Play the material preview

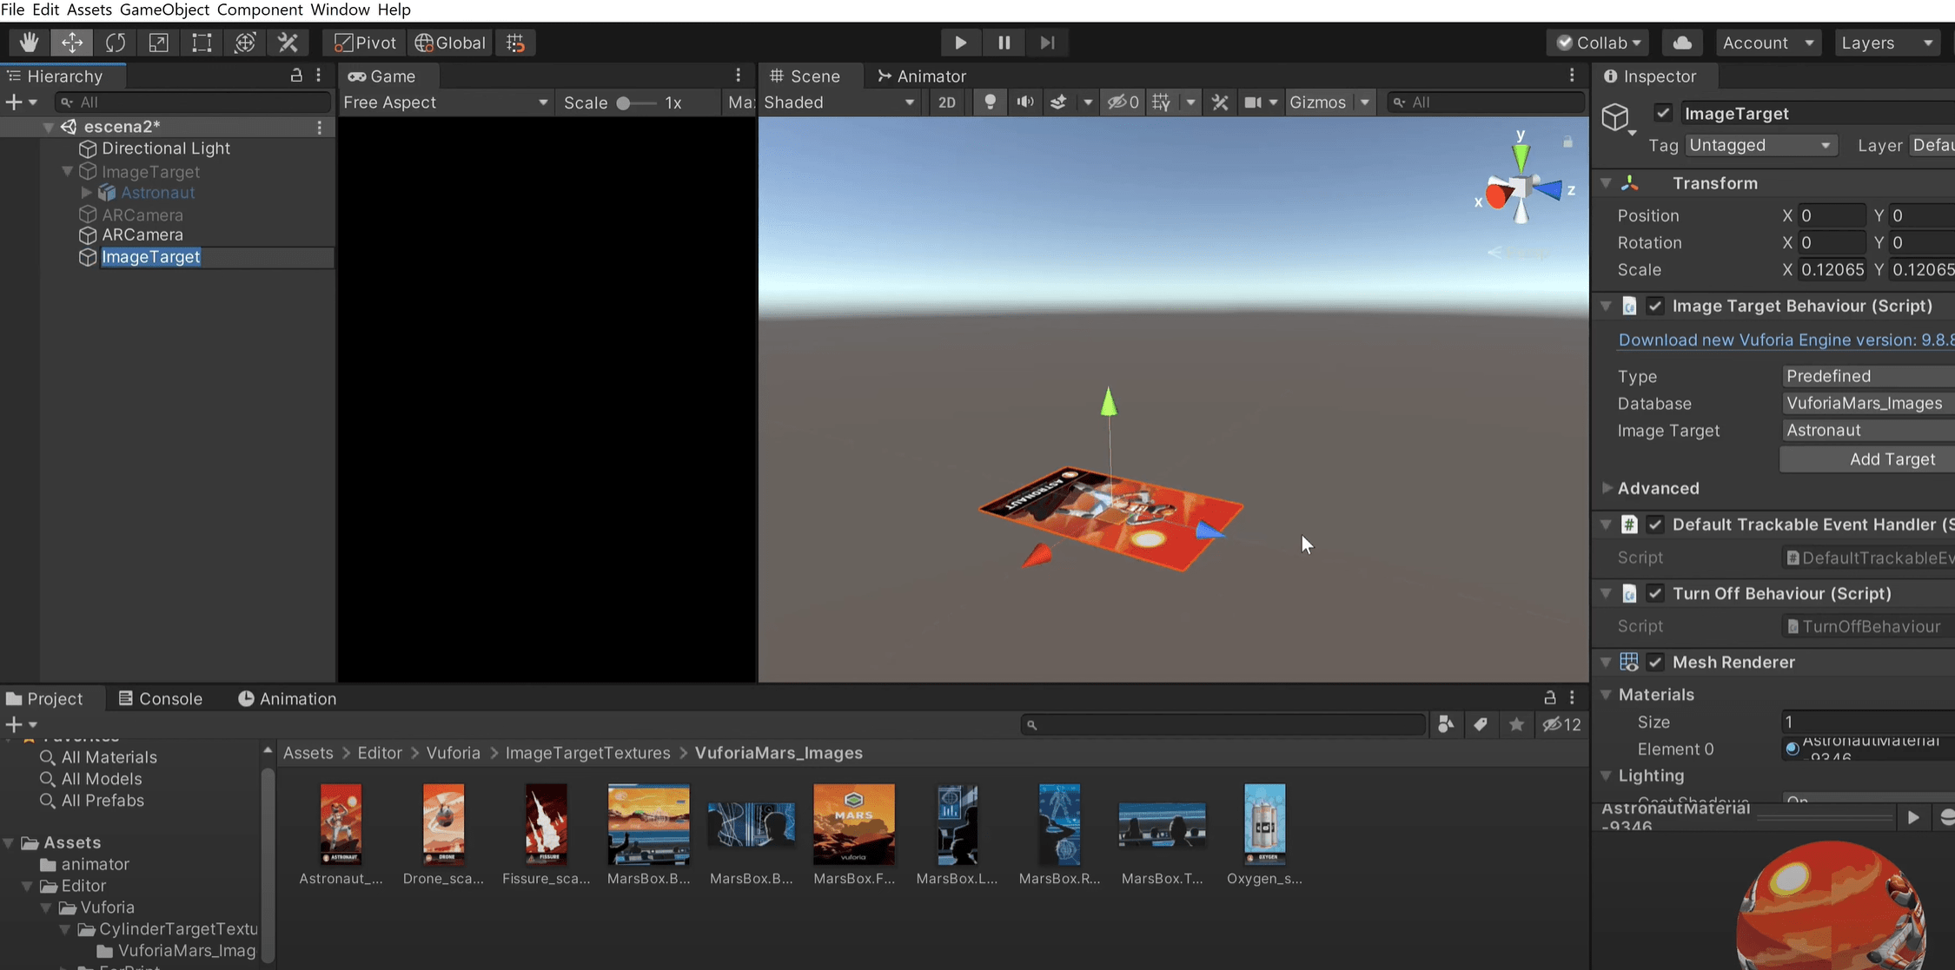[1913, 817]
